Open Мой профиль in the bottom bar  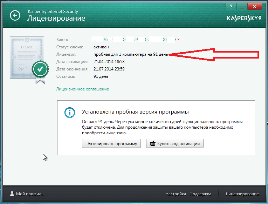[27, 194]
